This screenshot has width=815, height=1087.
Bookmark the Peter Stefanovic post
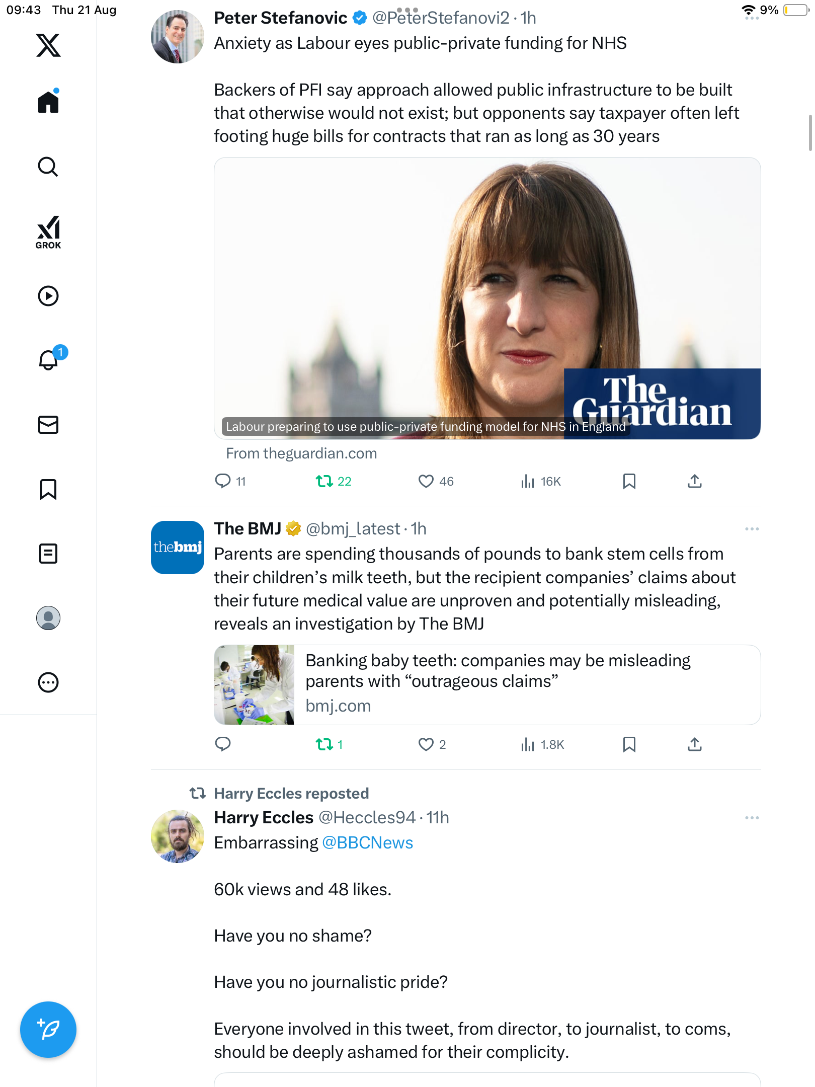[629, 482]
